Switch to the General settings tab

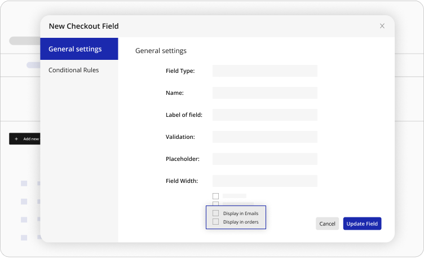[79, 49]
